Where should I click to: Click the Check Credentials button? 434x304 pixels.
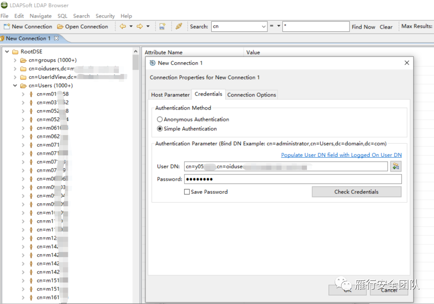click(x=356, y=192)
